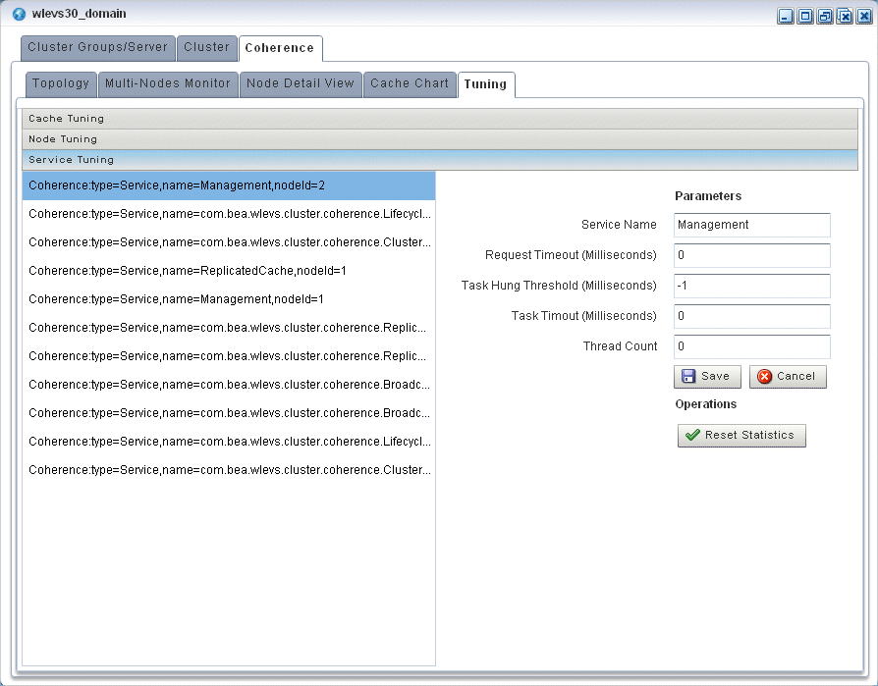
Task: Select the ReplicatedCache nodeId=1 service entry
Action: pyautogui.click(x=188, y=270)
